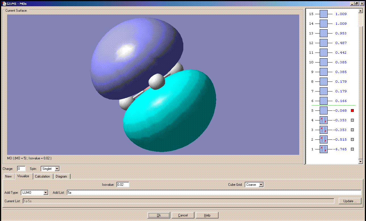Toggle the gray surface marker for MO 4
The width and height of the screenshot is (366, 221).
[352, 120]
